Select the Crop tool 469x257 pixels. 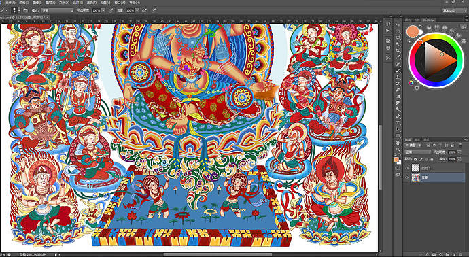pyautogui.click(x=398, y=50)
